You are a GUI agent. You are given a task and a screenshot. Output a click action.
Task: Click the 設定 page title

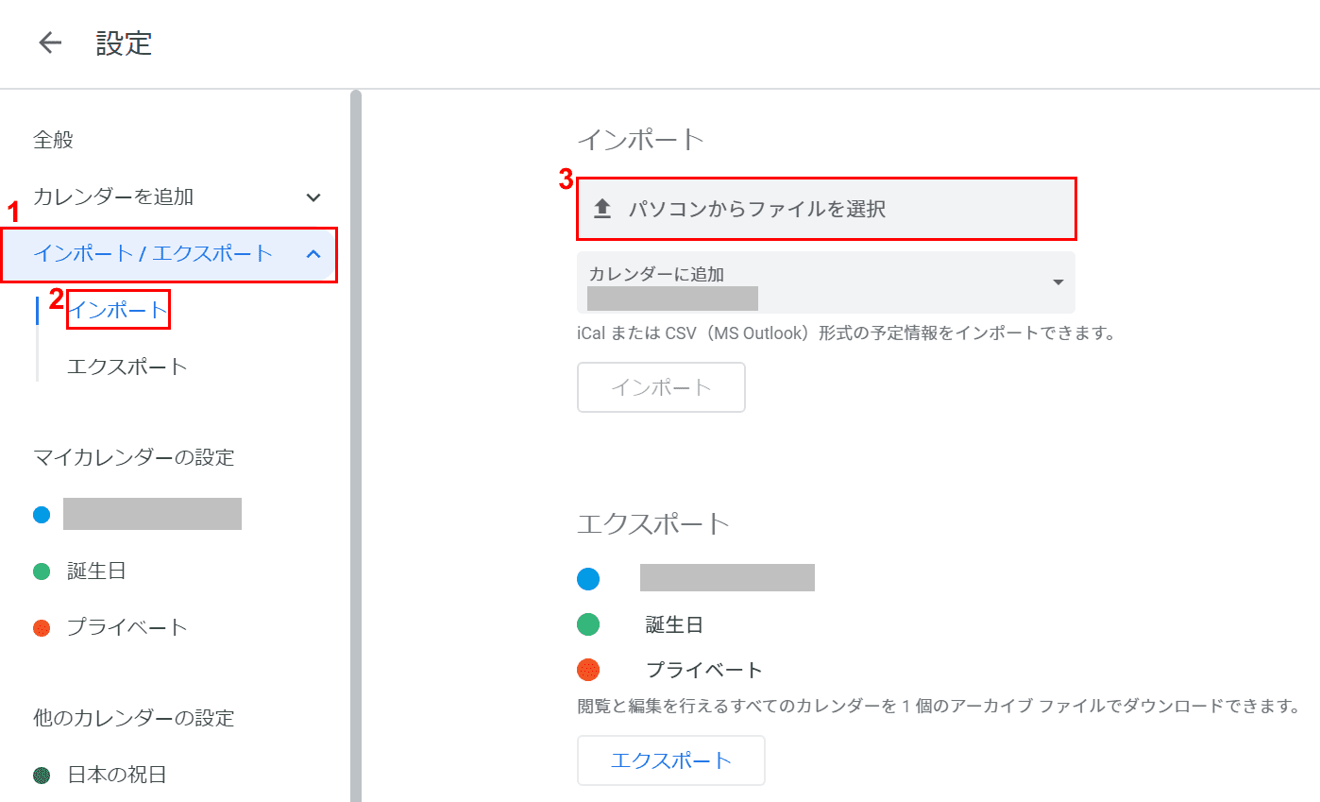[124, 43]
